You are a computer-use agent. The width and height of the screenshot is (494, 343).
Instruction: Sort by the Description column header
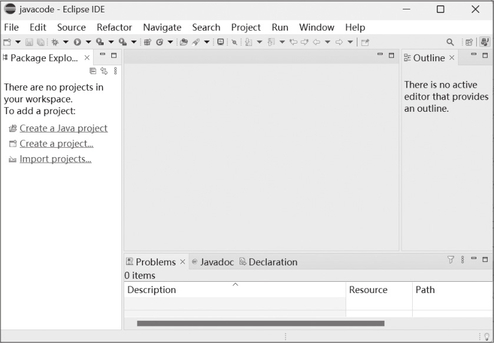235,289
